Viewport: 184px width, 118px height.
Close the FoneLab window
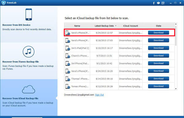click(180, 3)
